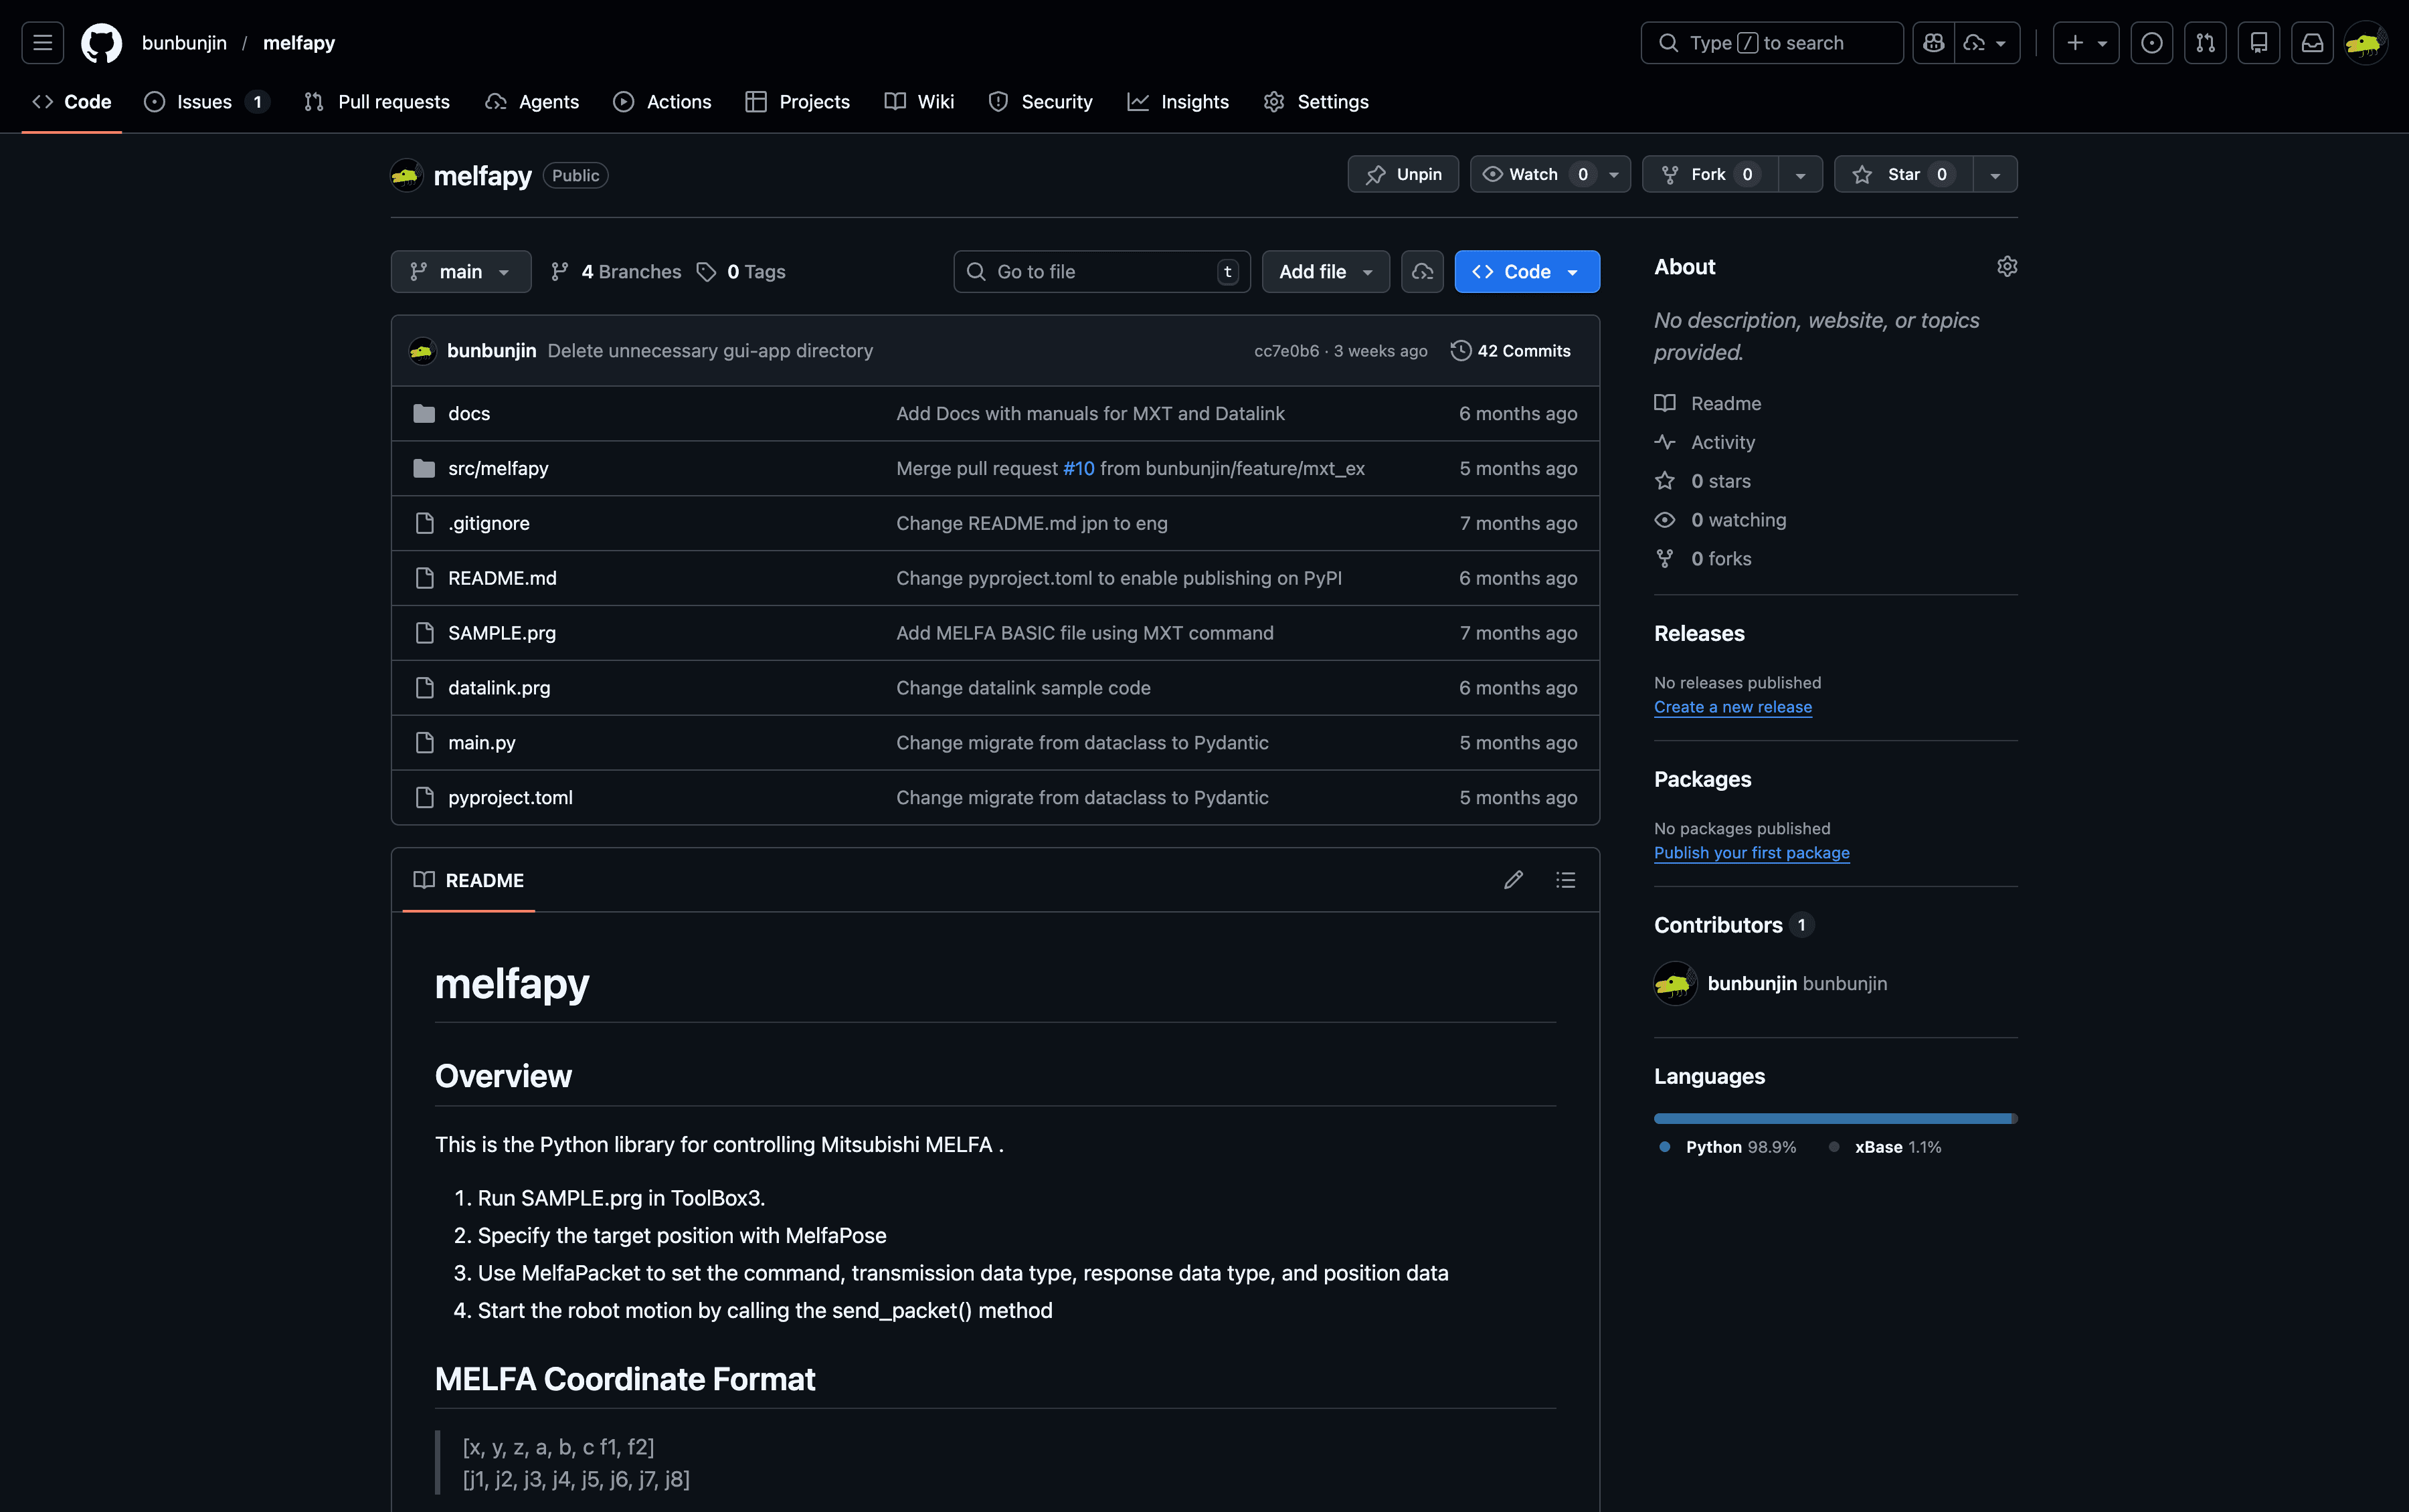The image size is (2409, 1512).
Task: Click Create a new release link
Action: 1733,707
